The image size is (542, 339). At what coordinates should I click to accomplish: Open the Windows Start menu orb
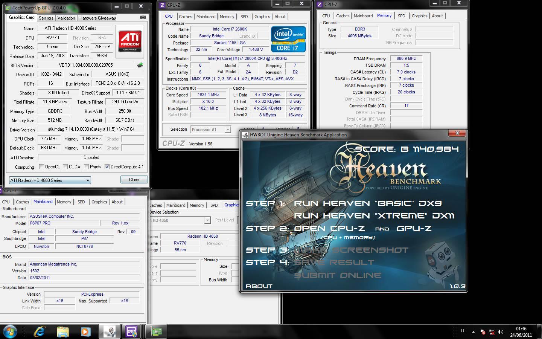point(10,331)
